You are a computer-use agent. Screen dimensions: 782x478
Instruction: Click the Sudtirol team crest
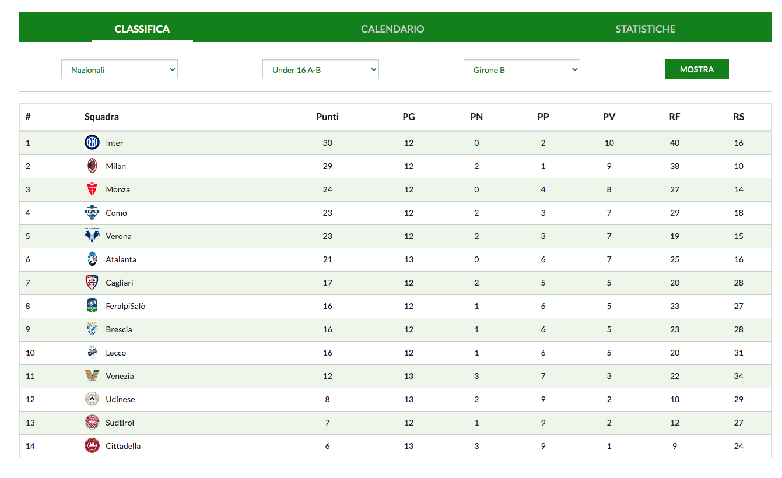click(92, 422)
